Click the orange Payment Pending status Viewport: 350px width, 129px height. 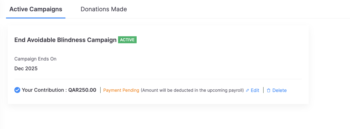121,90
